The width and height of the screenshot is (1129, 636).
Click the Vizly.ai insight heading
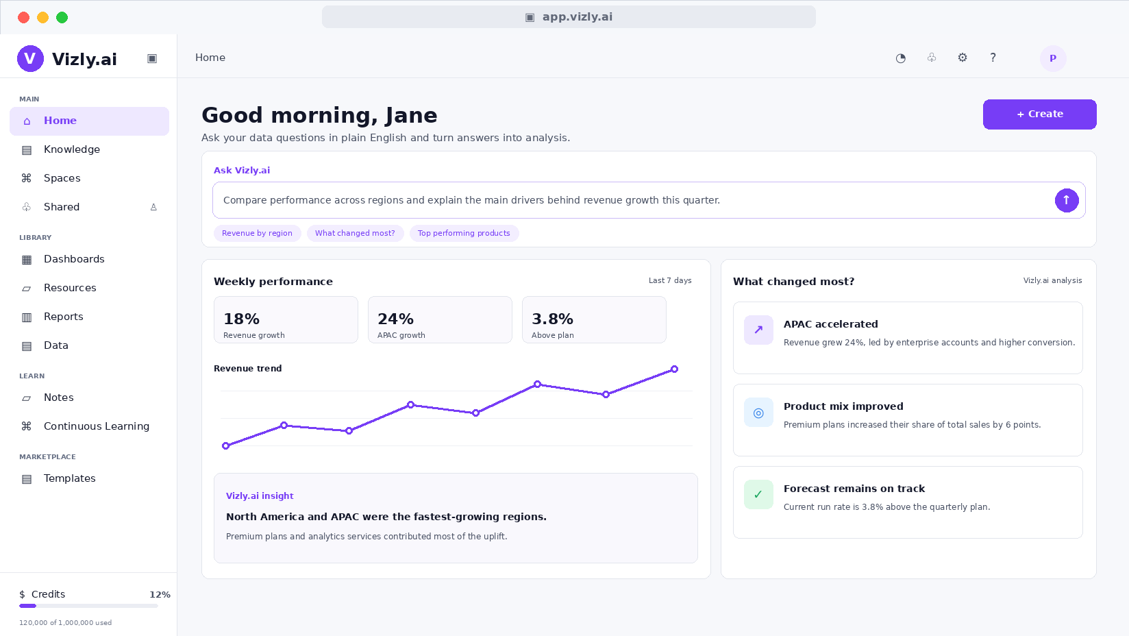click(x=260, y=496)
